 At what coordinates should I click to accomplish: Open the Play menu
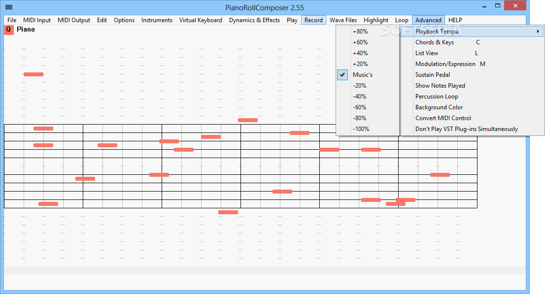pos(292,20)
